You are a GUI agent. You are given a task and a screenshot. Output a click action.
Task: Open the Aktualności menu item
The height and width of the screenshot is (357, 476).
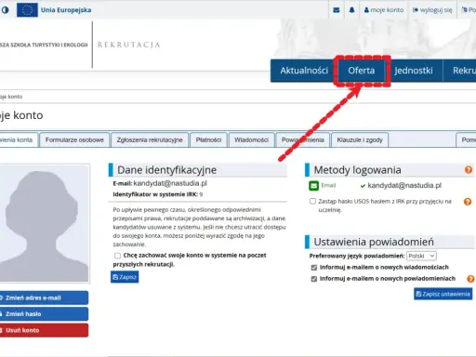304,71
